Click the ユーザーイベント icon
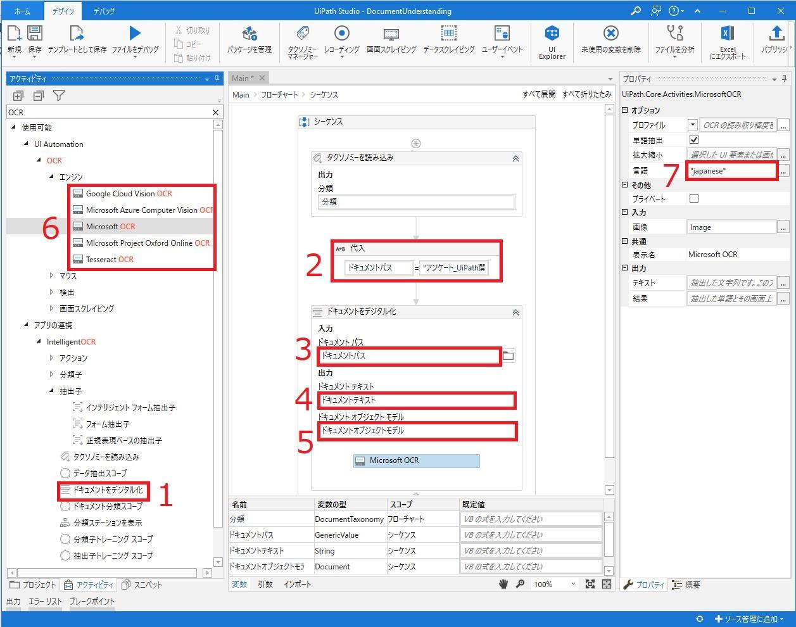Viewport: 796px width, 627px height. [x=502, y=34]
